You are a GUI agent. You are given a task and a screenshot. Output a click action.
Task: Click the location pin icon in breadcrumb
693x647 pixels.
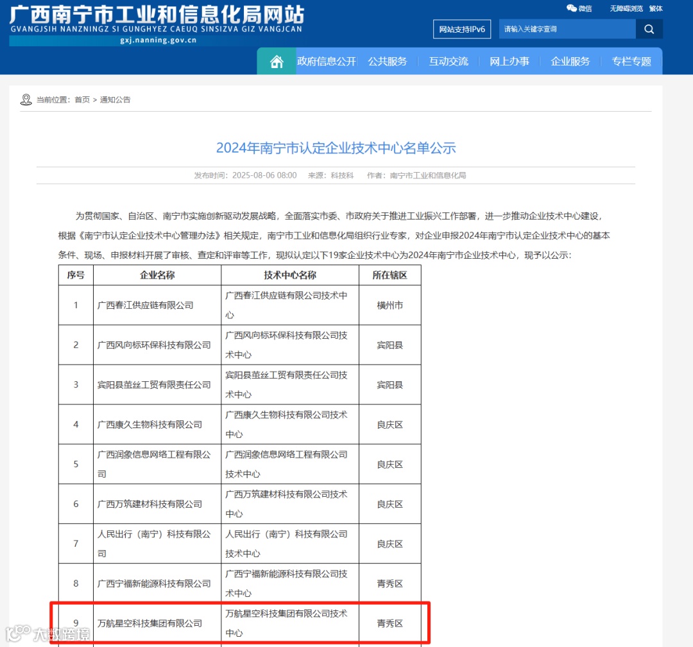[x=26, y=99]
